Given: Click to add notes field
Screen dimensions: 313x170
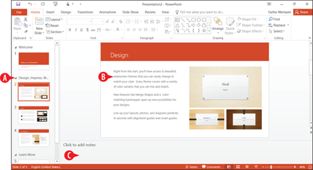Looking at the screenshot, I should 79,145.
